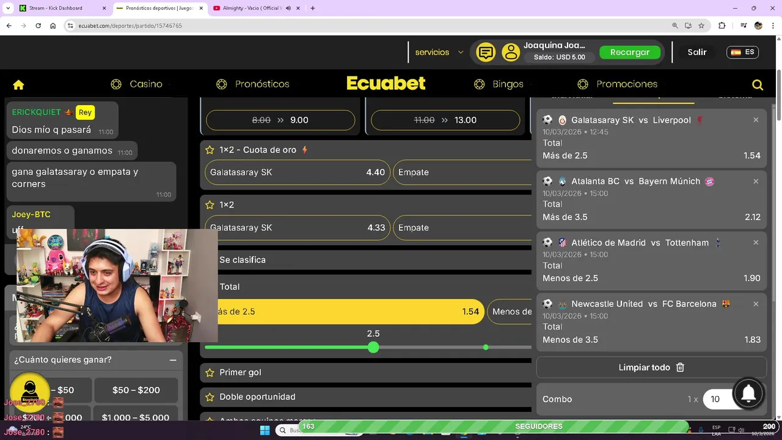Image resolution: width=782 pixels, height=440 pixels.
Task: Go back to the previous page
Action: tap(9, 26)
